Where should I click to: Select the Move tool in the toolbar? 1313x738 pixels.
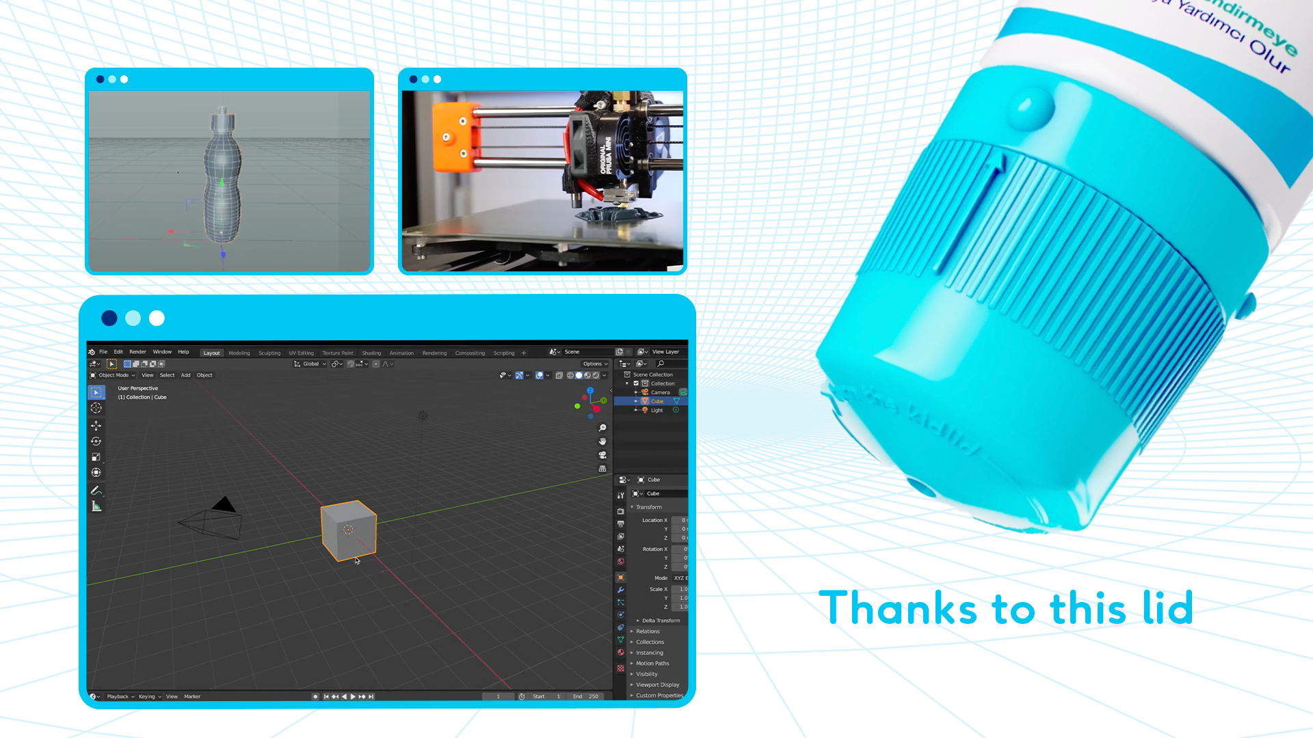(x=96, y=425)
